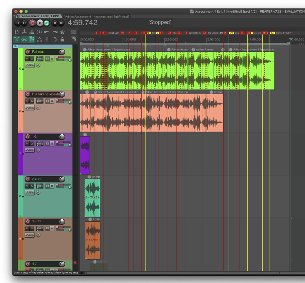Click the feather icon below the dashed rectangle
The image size is (305, 283).
pos(74,39)
